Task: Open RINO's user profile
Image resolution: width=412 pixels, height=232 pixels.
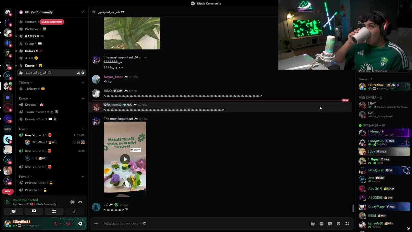Action: pyautogui.click(x=108, y=91)
